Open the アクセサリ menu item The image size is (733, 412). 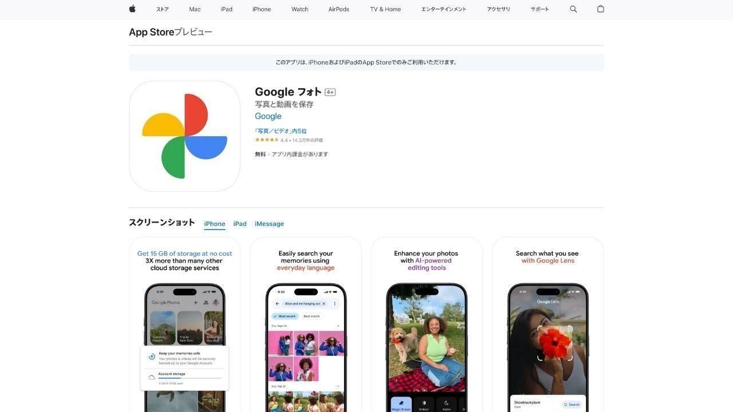click(498, 9)
